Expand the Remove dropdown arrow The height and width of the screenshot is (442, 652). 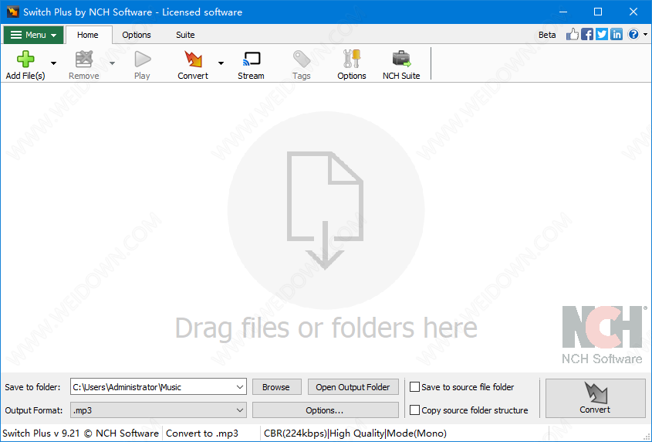(x=113, y=63)
